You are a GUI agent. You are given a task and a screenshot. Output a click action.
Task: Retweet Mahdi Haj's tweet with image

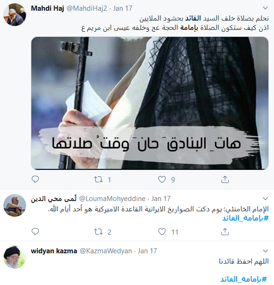[98, 180]
